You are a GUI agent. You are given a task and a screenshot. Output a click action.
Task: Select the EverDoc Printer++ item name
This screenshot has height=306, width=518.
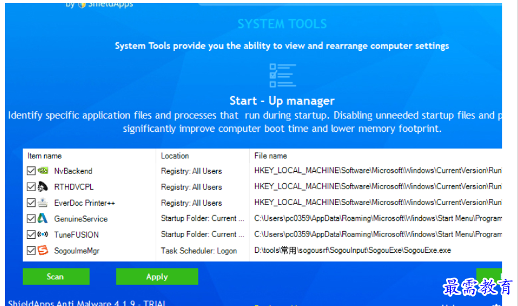pyautogui.click(x=85, y=203)
